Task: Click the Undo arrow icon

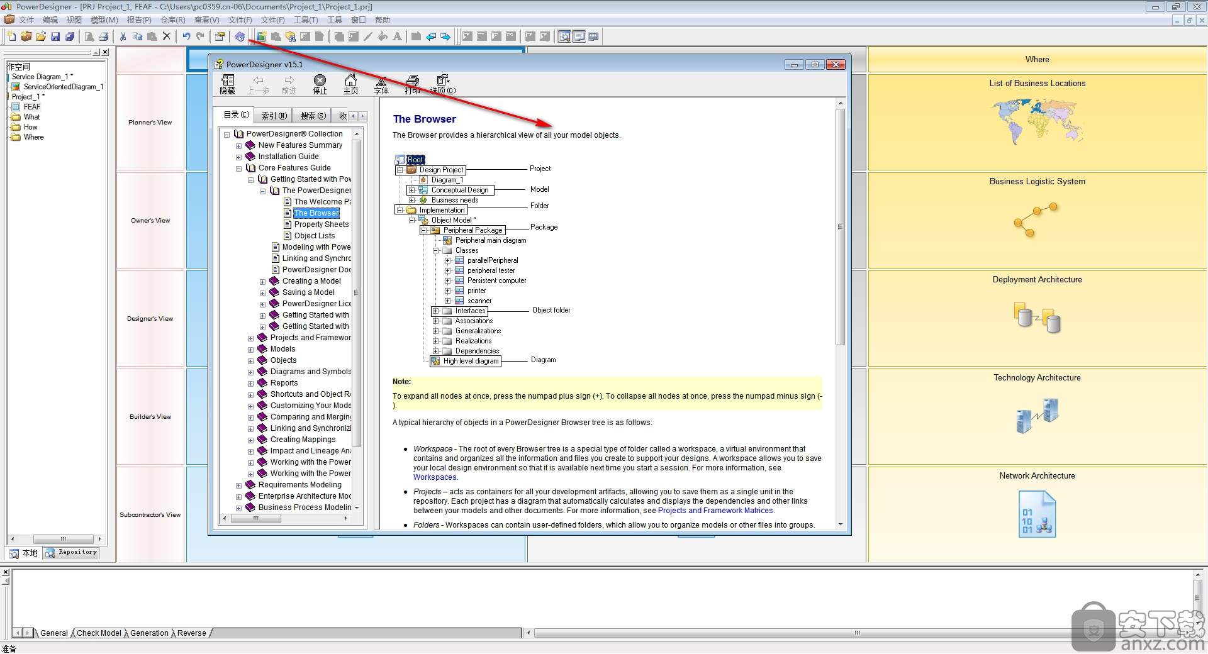Action: (186, 36)
